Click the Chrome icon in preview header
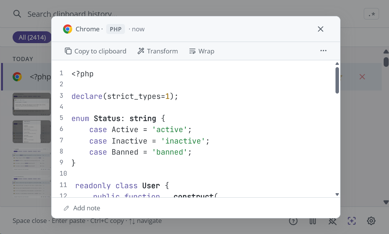This screenshot has height=234, width=389. coord(68,29)
